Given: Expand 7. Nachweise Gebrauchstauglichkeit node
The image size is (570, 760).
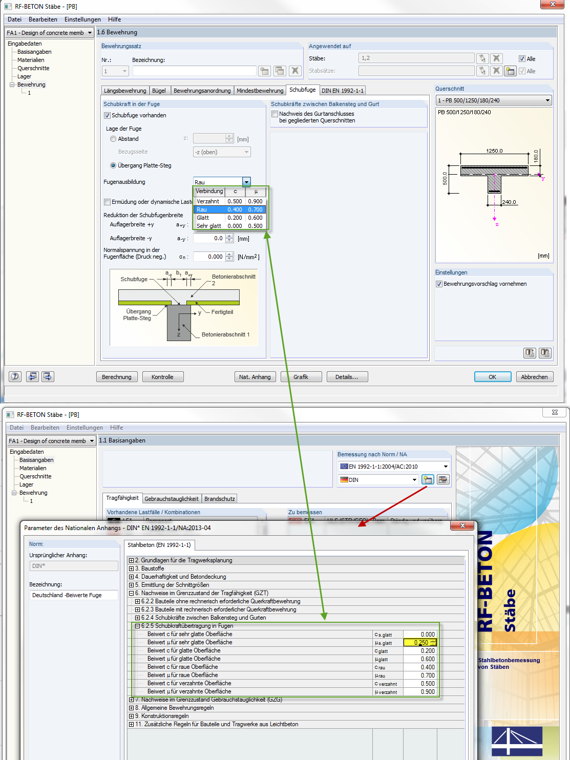Looking at the screenshot, I should coord(131,700).
